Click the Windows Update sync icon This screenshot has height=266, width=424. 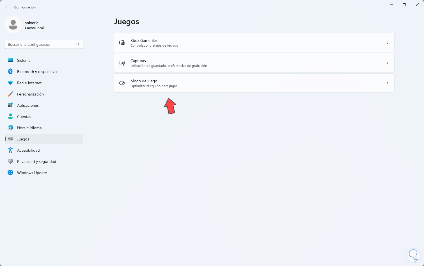coord(10,173)
